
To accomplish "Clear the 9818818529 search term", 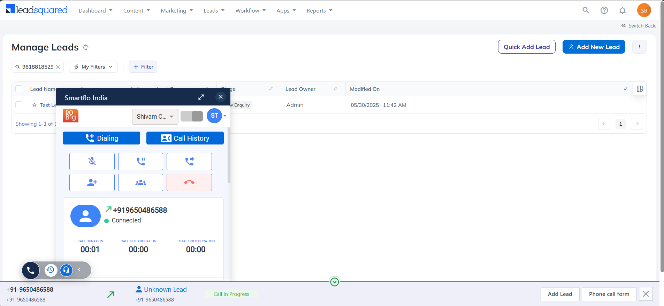I will click(58, 67).
